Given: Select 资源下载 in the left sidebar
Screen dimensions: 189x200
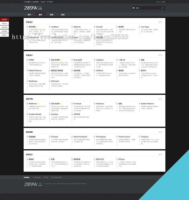Looking at the screenshot, I should point(4,27).
